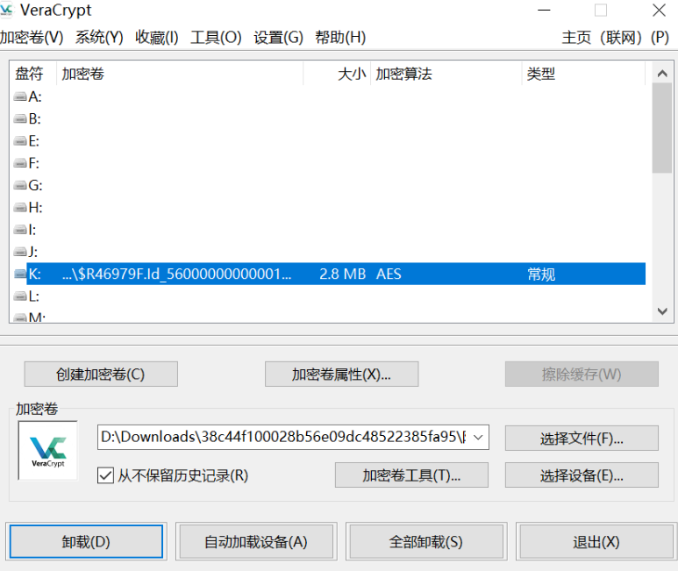Click the 创建加密卷(C) button

point(101,375)
